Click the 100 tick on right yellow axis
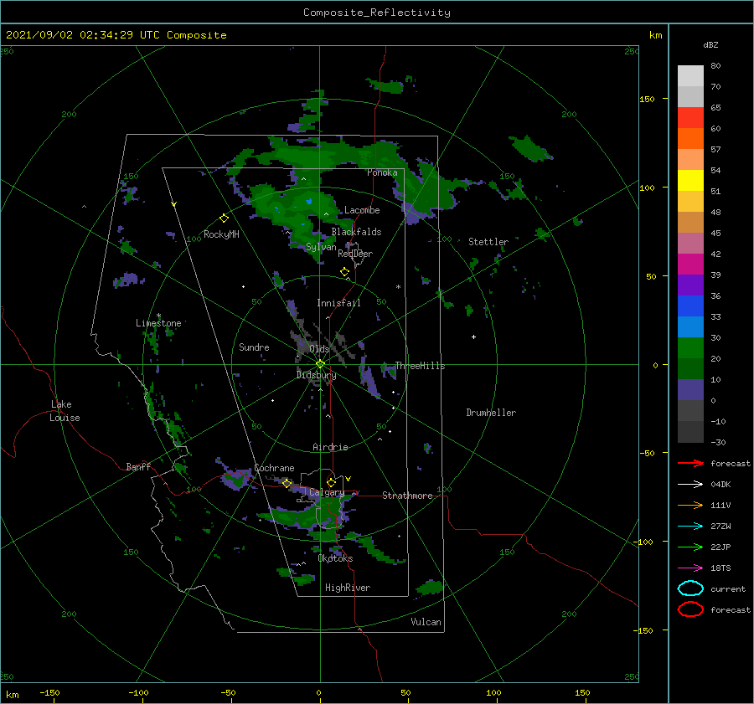Viewport: 754px width, 704px height. [x=647, y=188]
